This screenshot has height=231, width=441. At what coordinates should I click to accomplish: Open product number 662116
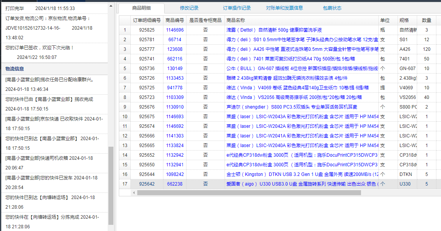(x=175, y=59)
